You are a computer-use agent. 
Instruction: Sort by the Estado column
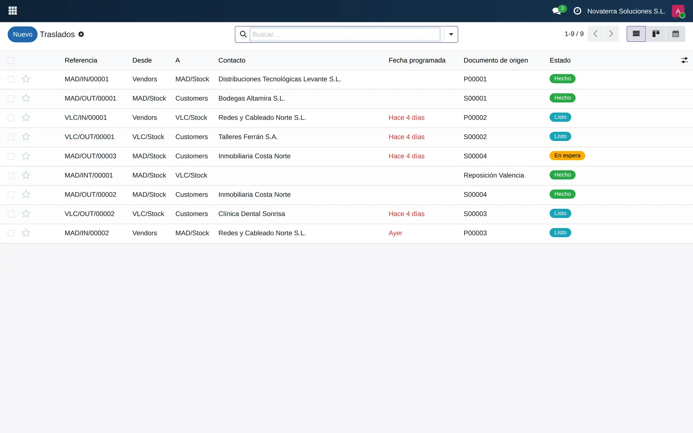tap(560, 60)
